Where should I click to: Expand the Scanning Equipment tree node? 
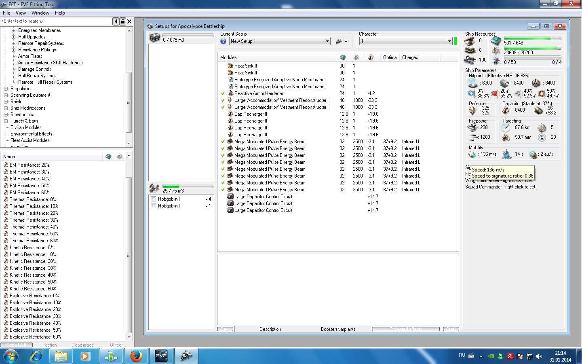(x=6, y=95)
